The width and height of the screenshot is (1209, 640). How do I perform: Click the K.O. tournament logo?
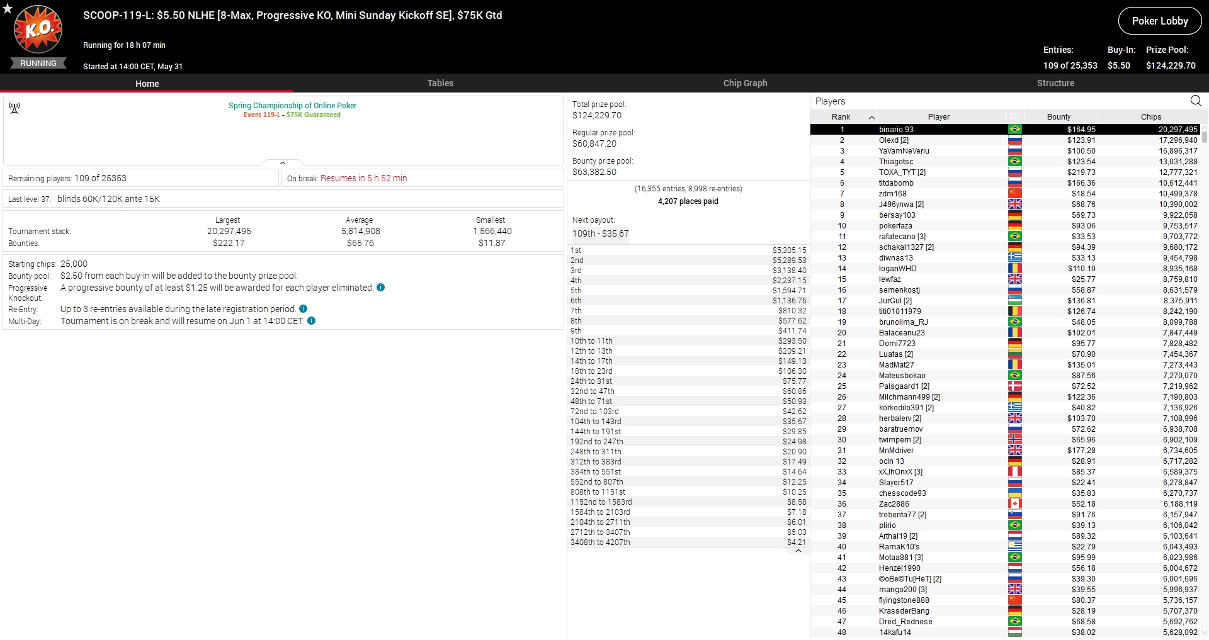(38, 30)
